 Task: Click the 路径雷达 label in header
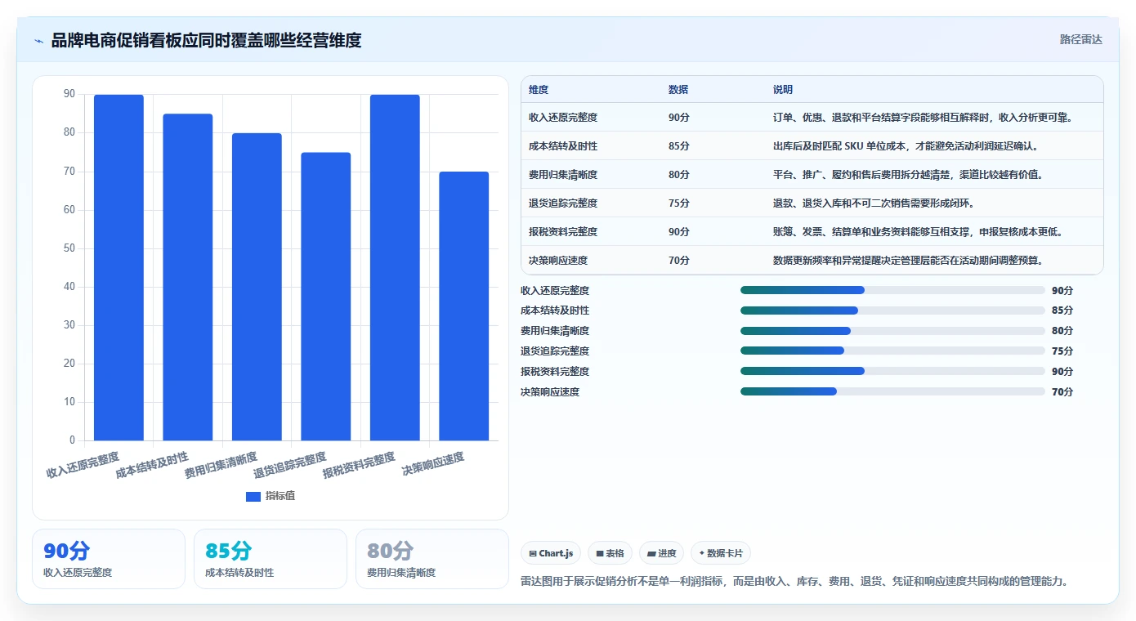click(1080, 39)
